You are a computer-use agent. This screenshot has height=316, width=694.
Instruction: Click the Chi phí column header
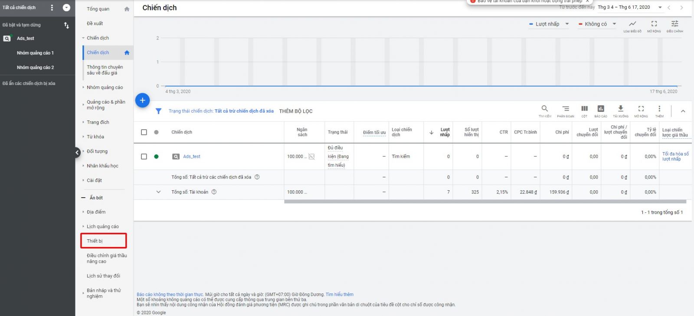562,132
